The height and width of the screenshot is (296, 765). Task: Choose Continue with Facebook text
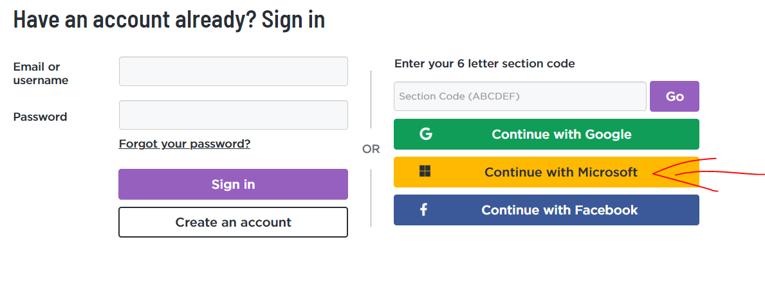pos(560,210)
